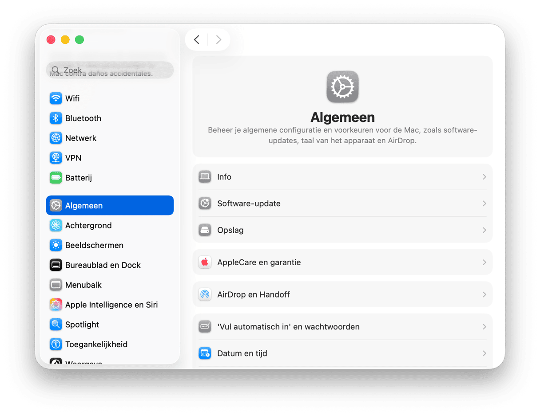Open AirDrop en Handoff settings
The height and width of the screenshot is (415, 540).
click(253, 294)
